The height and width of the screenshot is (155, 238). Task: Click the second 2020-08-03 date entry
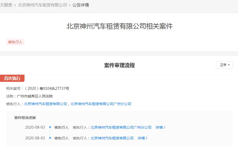[x=35, y=138]
